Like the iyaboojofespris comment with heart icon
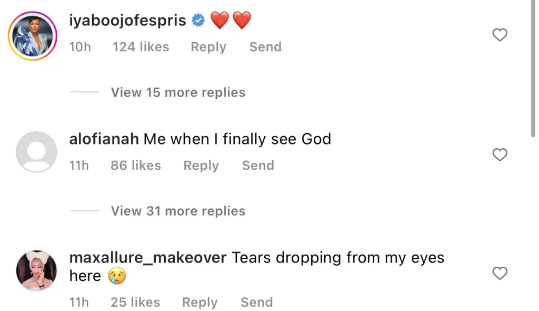 click(x=499, y=35)
